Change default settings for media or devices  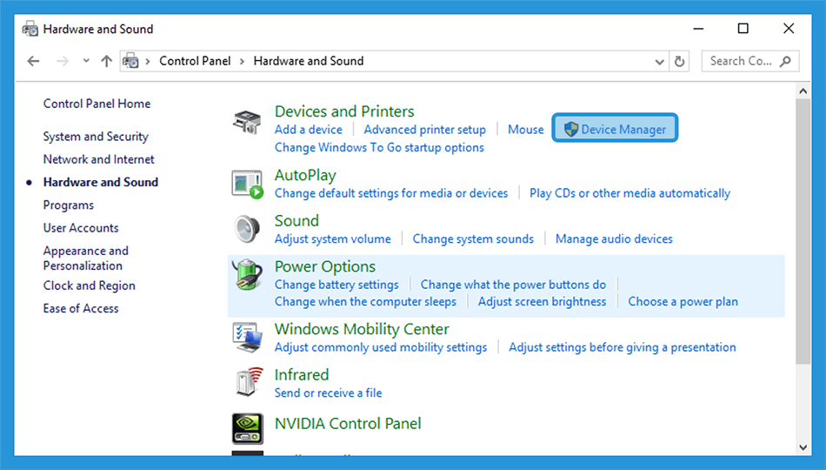(x=391, y=193)
